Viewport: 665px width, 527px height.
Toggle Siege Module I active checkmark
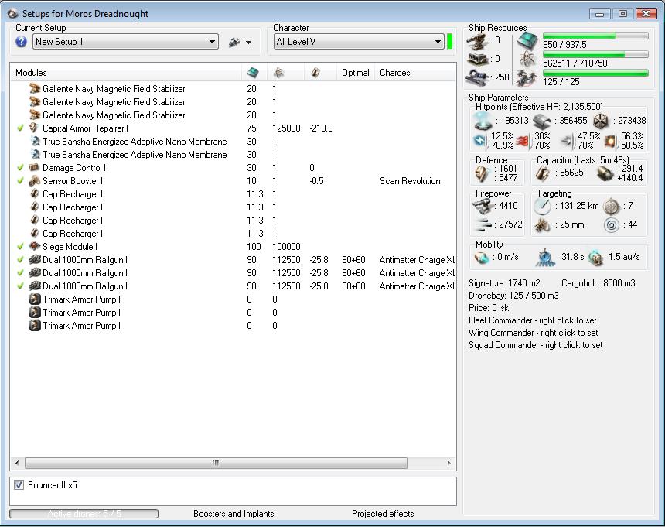click(x=20, y=247)
